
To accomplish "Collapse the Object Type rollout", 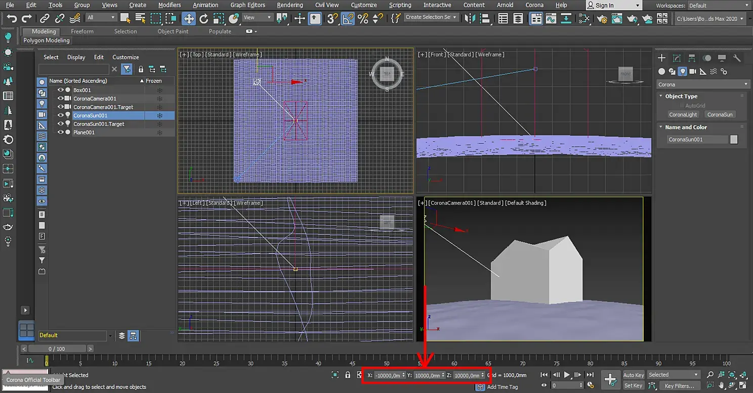I will (681, 96).
